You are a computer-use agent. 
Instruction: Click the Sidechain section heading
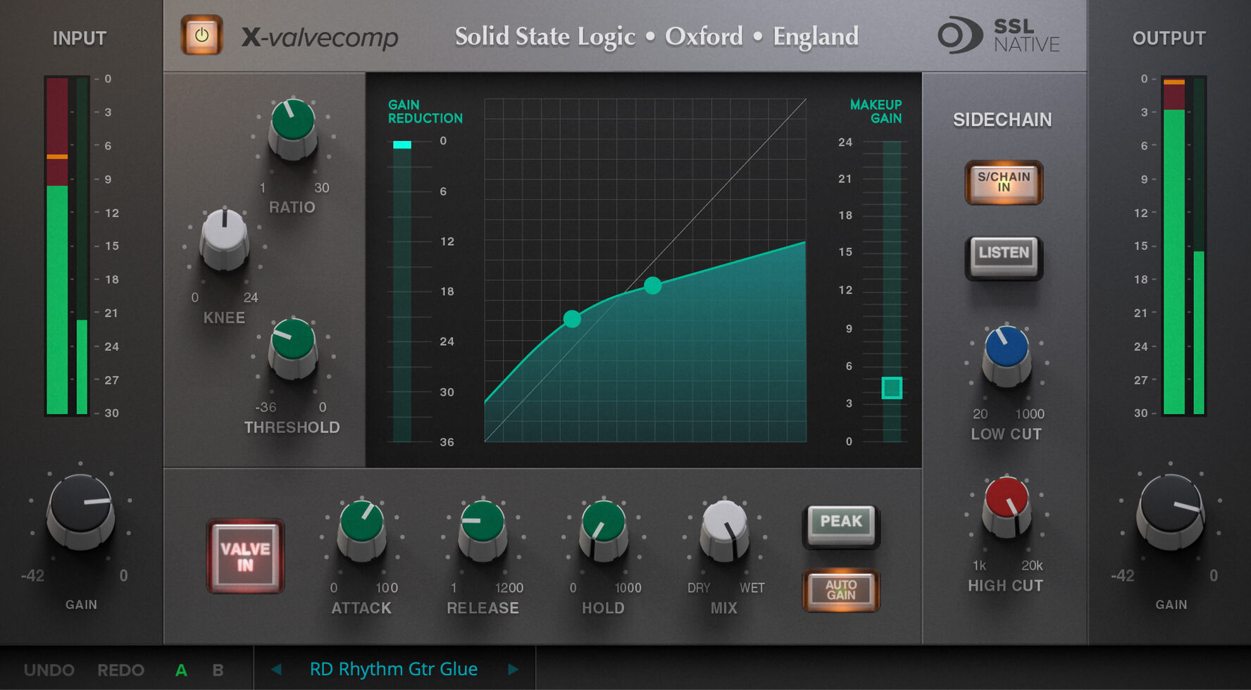coord(1002,120)
